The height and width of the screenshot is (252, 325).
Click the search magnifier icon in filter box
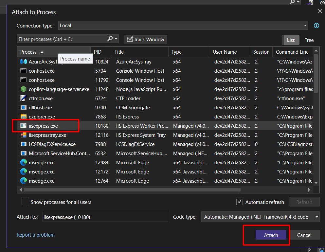110,39
